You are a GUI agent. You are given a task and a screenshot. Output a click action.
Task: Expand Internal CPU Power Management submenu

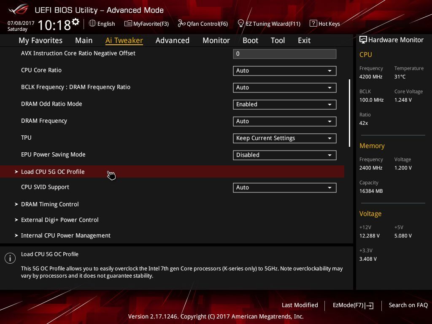[62, 235]
